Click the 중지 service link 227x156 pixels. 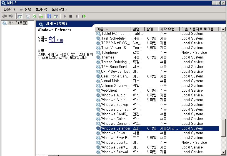pyautogui.click(x=52, y=37)
